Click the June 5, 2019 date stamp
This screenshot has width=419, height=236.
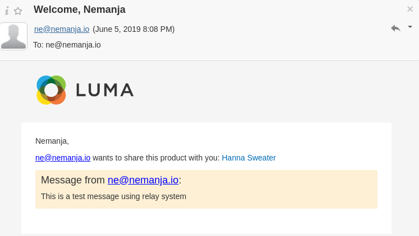click(x=133, y=29)
